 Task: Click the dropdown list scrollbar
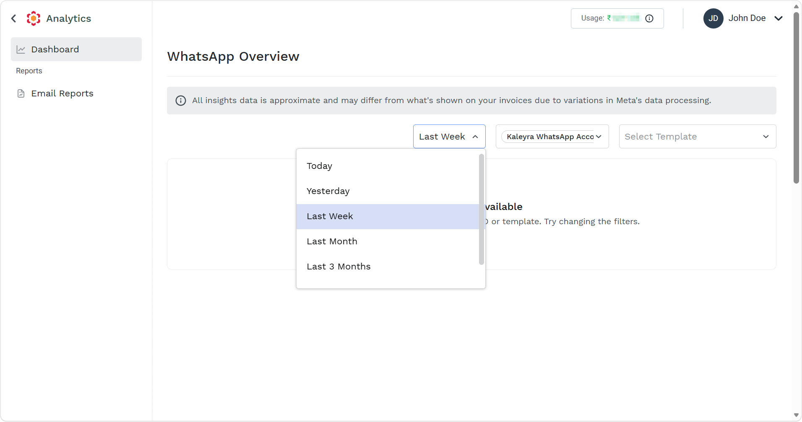point(482,209)
